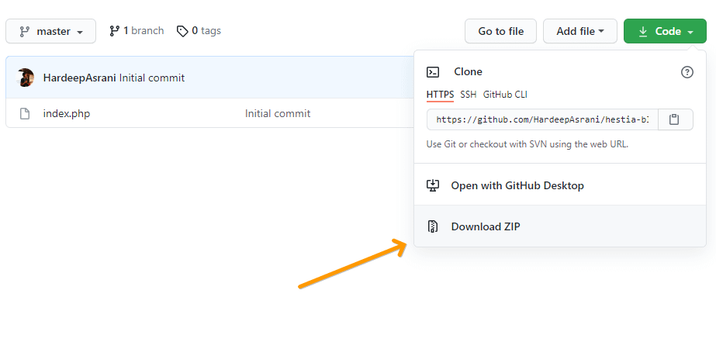Click the GitHub Desktop icon

434,186
